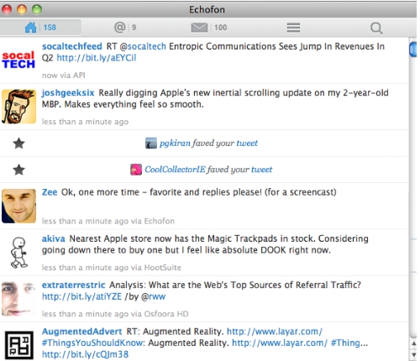Image resolution: width=420 pixels, height=361 pixels.
Task: Open the #ThingsYouShouldKnow hashtag
Action: click(92, 343)
